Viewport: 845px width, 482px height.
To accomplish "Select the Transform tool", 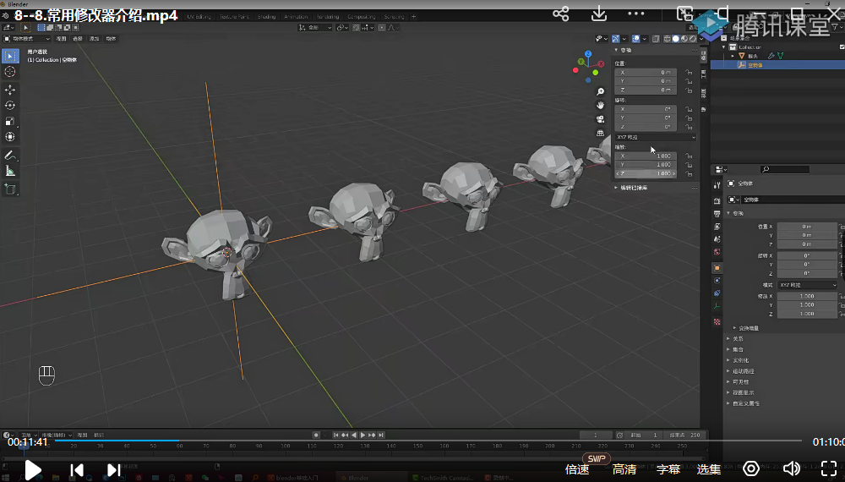I will click(x=10, y=137).
